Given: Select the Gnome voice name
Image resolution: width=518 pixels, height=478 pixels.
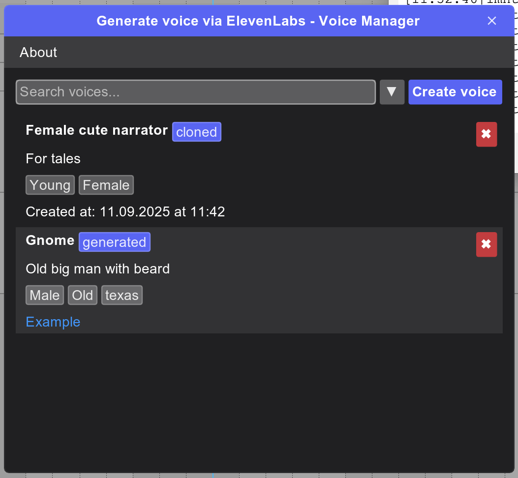Looking at the screenshot, I should pos(50,240).
